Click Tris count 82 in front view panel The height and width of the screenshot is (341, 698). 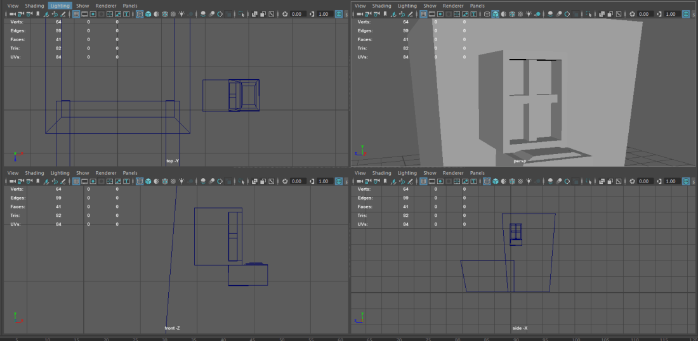(58, 215)
